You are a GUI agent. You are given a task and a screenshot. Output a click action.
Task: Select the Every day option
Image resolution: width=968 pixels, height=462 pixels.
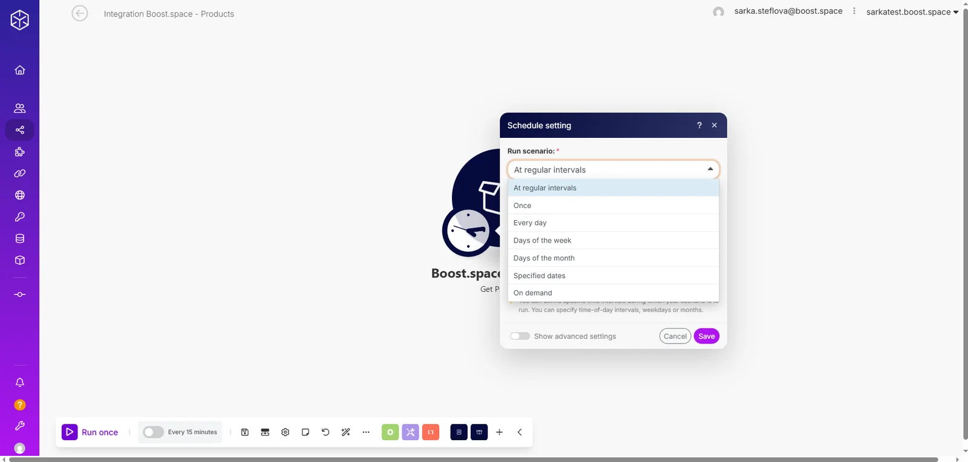click(613, 223)
